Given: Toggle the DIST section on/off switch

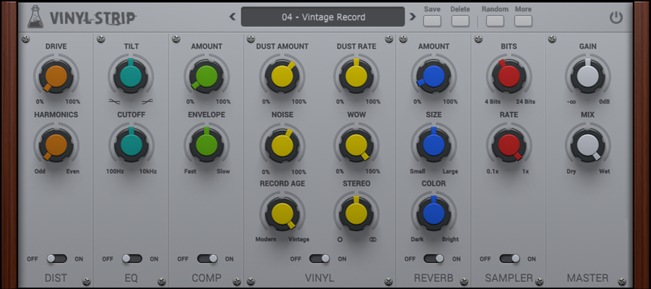Looking at the screenshot, I should tap(56, 259).
